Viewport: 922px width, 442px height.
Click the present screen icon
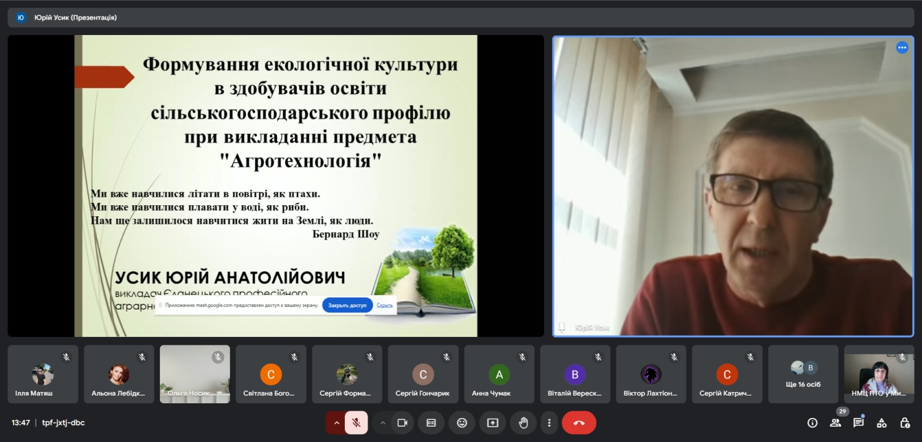coord(492,423)
